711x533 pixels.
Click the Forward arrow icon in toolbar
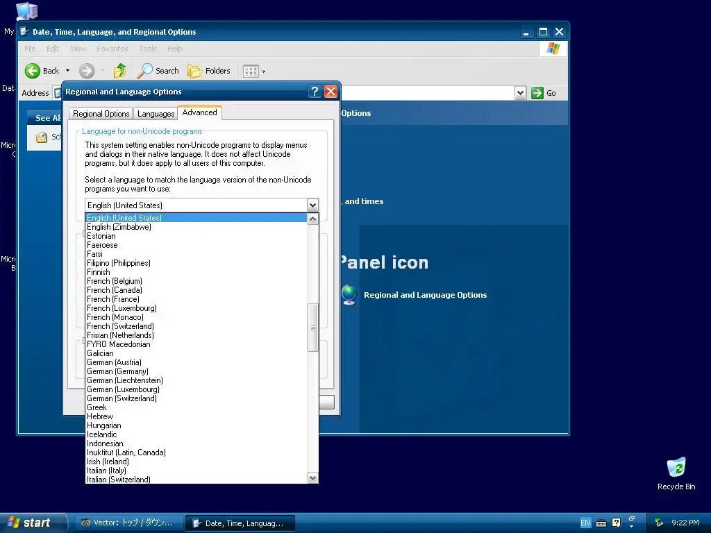point(87,71)
